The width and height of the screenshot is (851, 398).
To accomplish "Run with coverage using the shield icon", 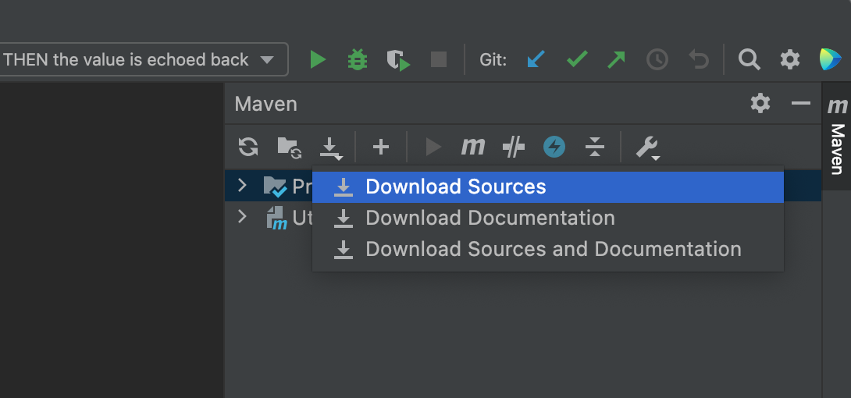I will (398, 59).
